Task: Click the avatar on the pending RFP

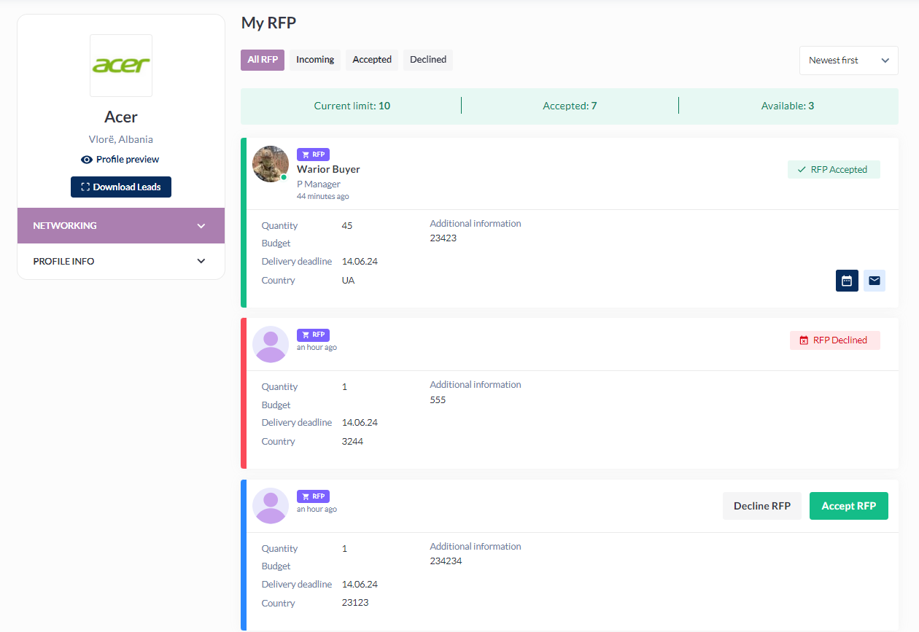Action: point(271,506)
